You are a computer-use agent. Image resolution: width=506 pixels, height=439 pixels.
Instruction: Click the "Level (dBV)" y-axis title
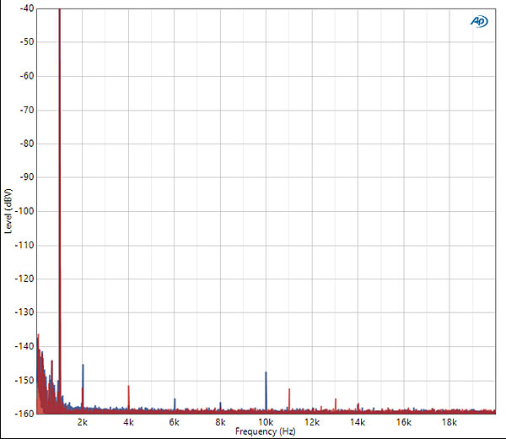click(x=8, y=211)
